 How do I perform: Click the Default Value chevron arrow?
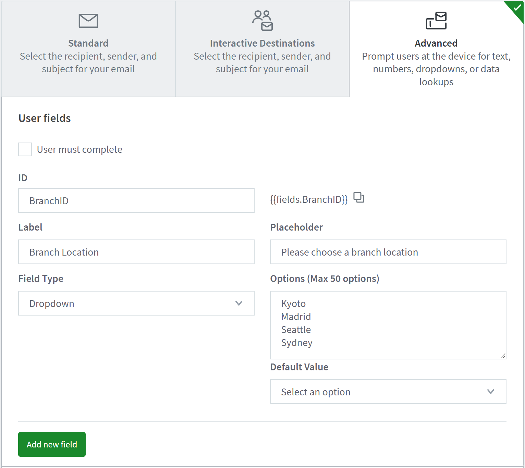click(x=491, y=392)
